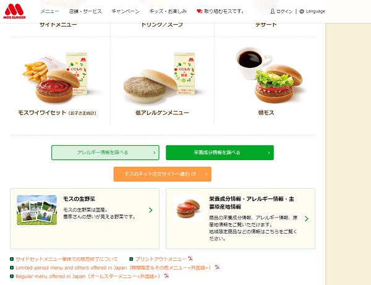
Task: Click arrow on アレルギー情報を調べる button
Action: 154,153
